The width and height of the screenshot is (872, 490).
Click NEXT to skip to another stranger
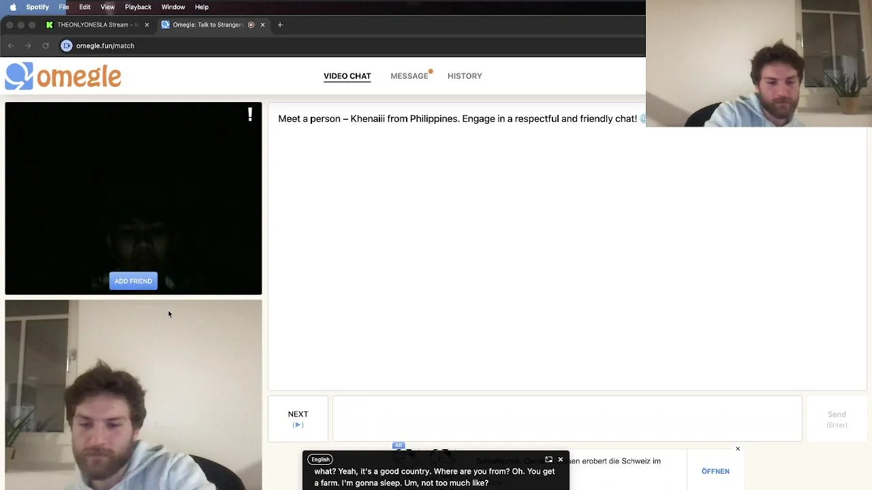(x=298, y=419)
